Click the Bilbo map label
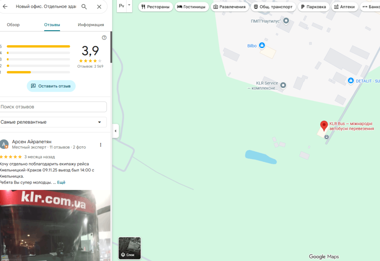Viewport: 380px width, 261px height. click(x=252, y=46)
